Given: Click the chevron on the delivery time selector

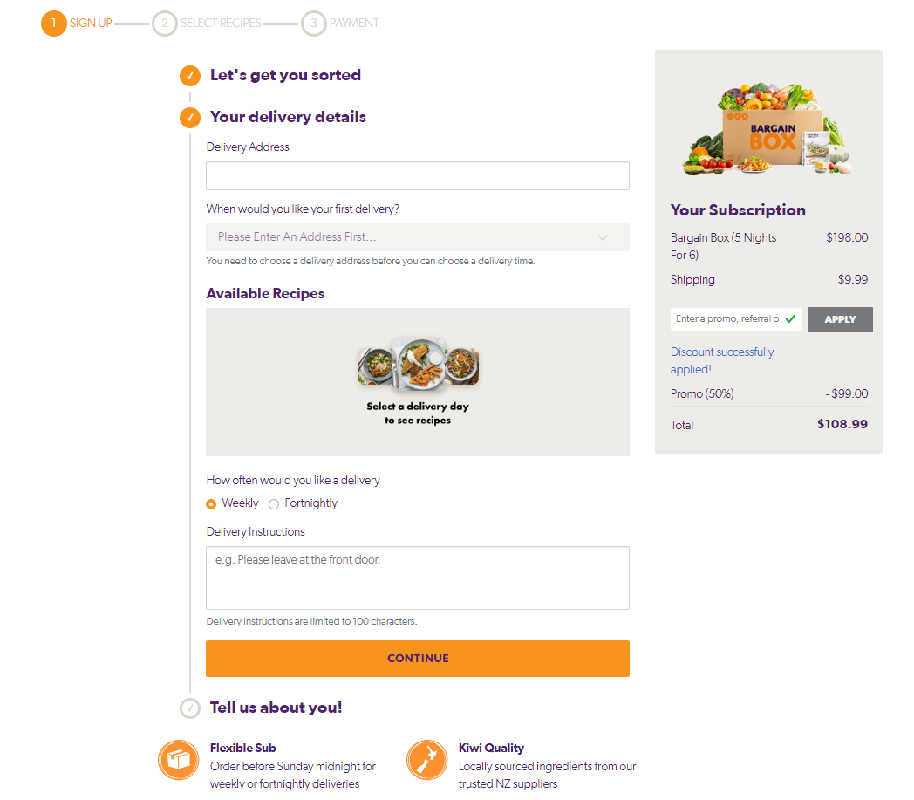Looking at the screenshot, I should tap(602, 237).
